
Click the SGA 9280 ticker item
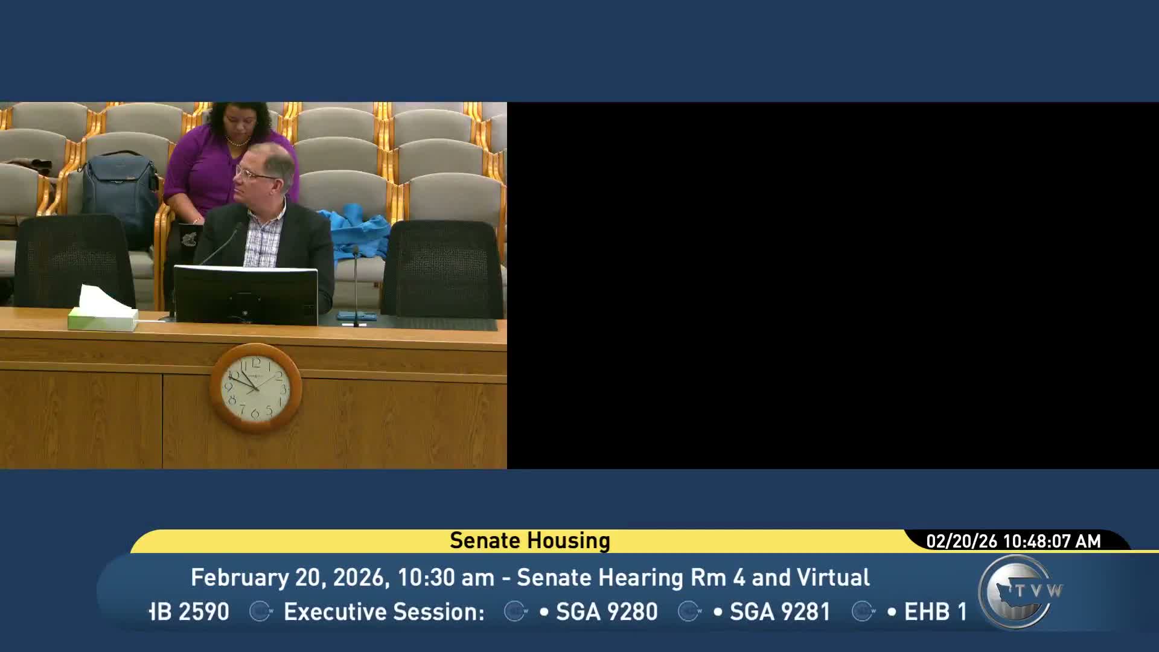[x=606, y=612]
